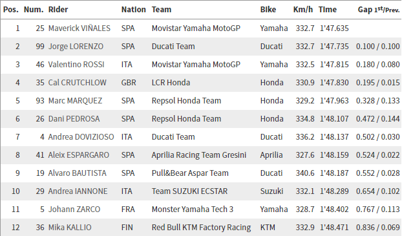Viewport: 402px width, 236px height.
Task: Click Marc MARQUEZ rider name
Action: tap(75, 101)
